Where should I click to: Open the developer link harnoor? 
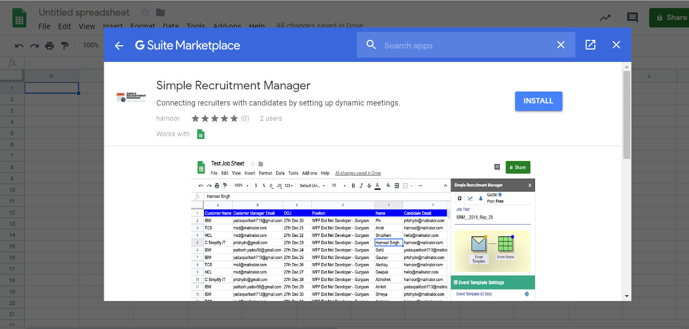167,118
